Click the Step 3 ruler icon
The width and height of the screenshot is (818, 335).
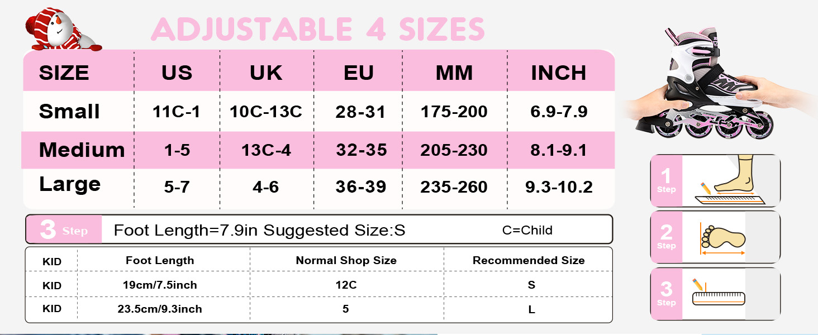(717, 294)
